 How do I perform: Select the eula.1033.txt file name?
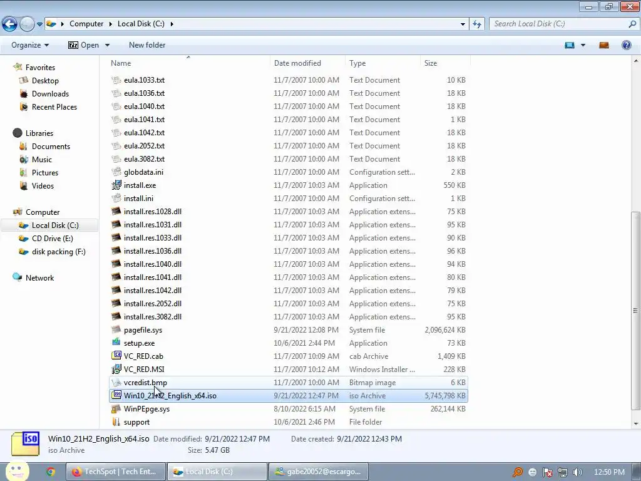click(145, 80)
